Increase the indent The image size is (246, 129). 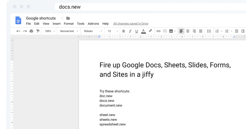click(243, 31)
